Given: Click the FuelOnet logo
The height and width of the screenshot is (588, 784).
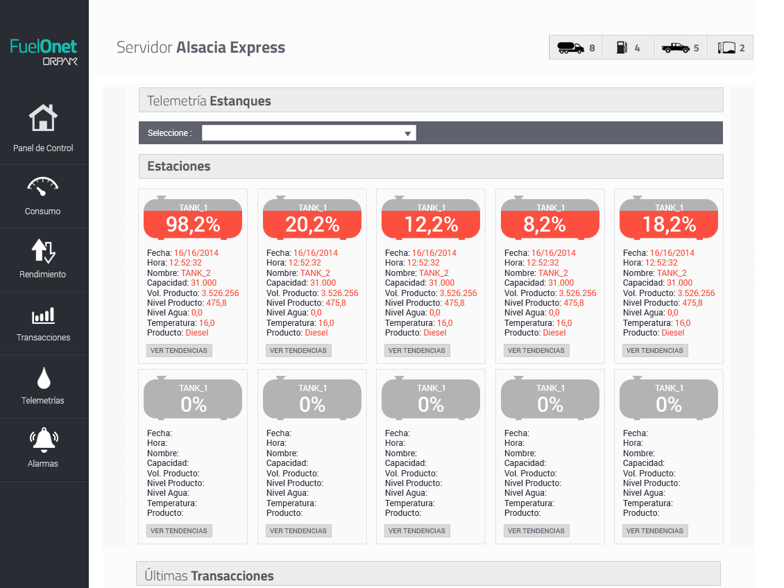Looking at the screenshot, I should (x=44, y=52).
